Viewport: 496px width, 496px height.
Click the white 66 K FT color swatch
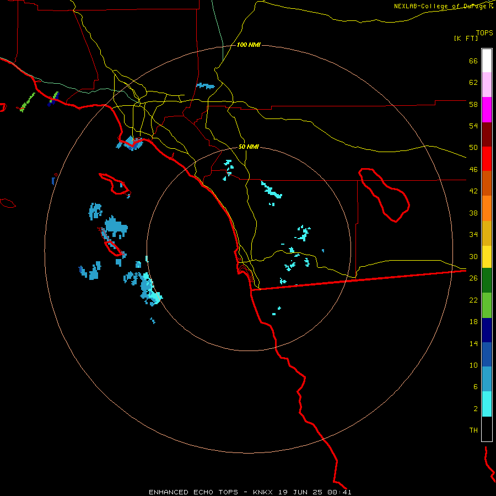[487, 61]
